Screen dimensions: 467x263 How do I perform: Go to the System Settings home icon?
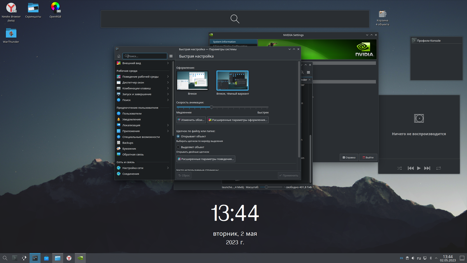[119, 56]
